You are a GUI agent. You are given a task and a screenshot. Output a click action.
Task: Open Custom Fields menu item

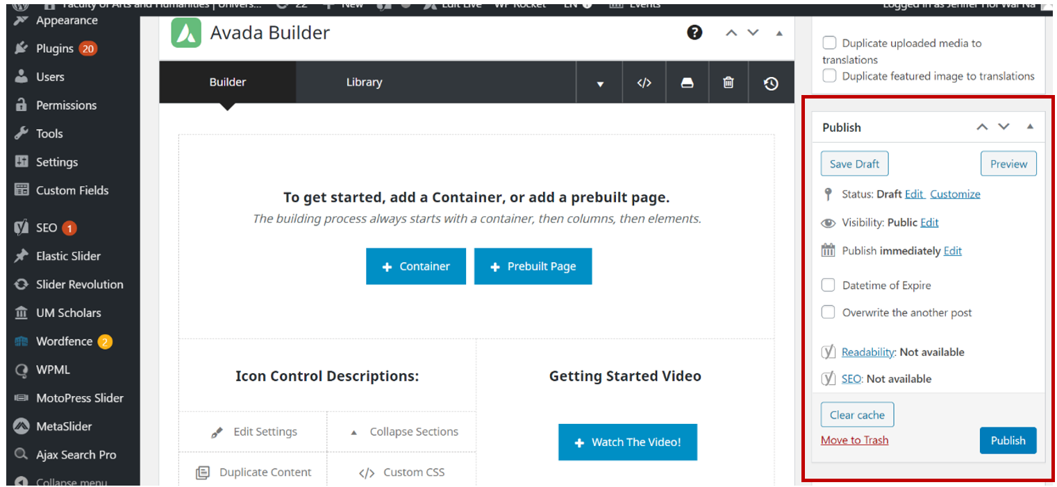click(x=73, y=191)
